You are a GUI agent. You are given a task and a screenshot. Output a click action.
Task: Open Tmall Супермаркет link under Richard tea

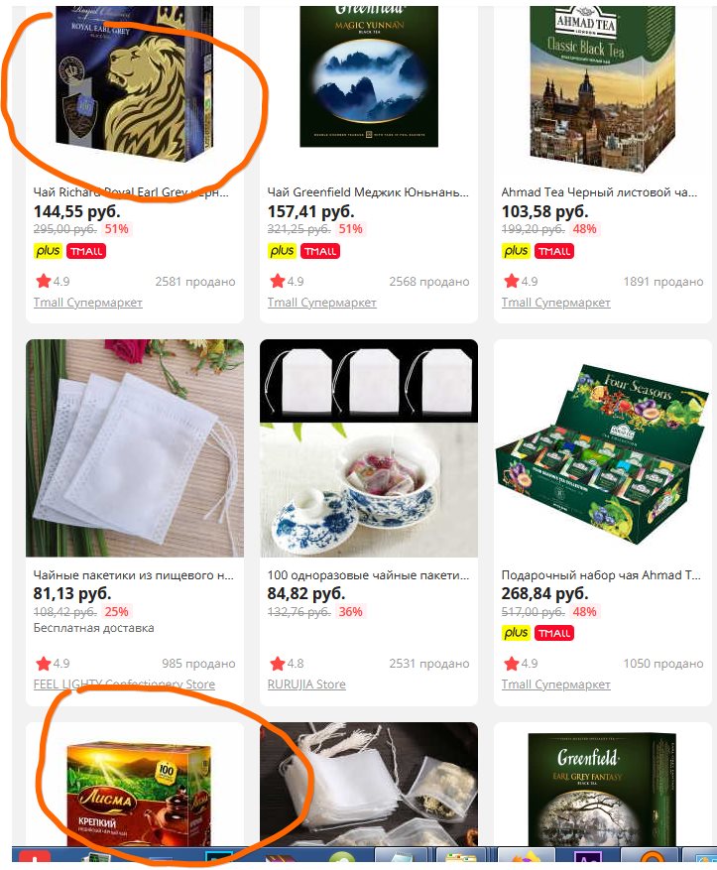(x=87, y=303)
